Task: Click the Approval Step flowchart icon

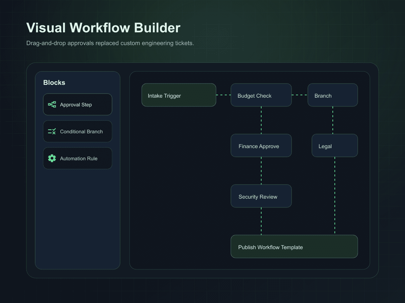Action: pyautogui.click(x=52, y=104)
